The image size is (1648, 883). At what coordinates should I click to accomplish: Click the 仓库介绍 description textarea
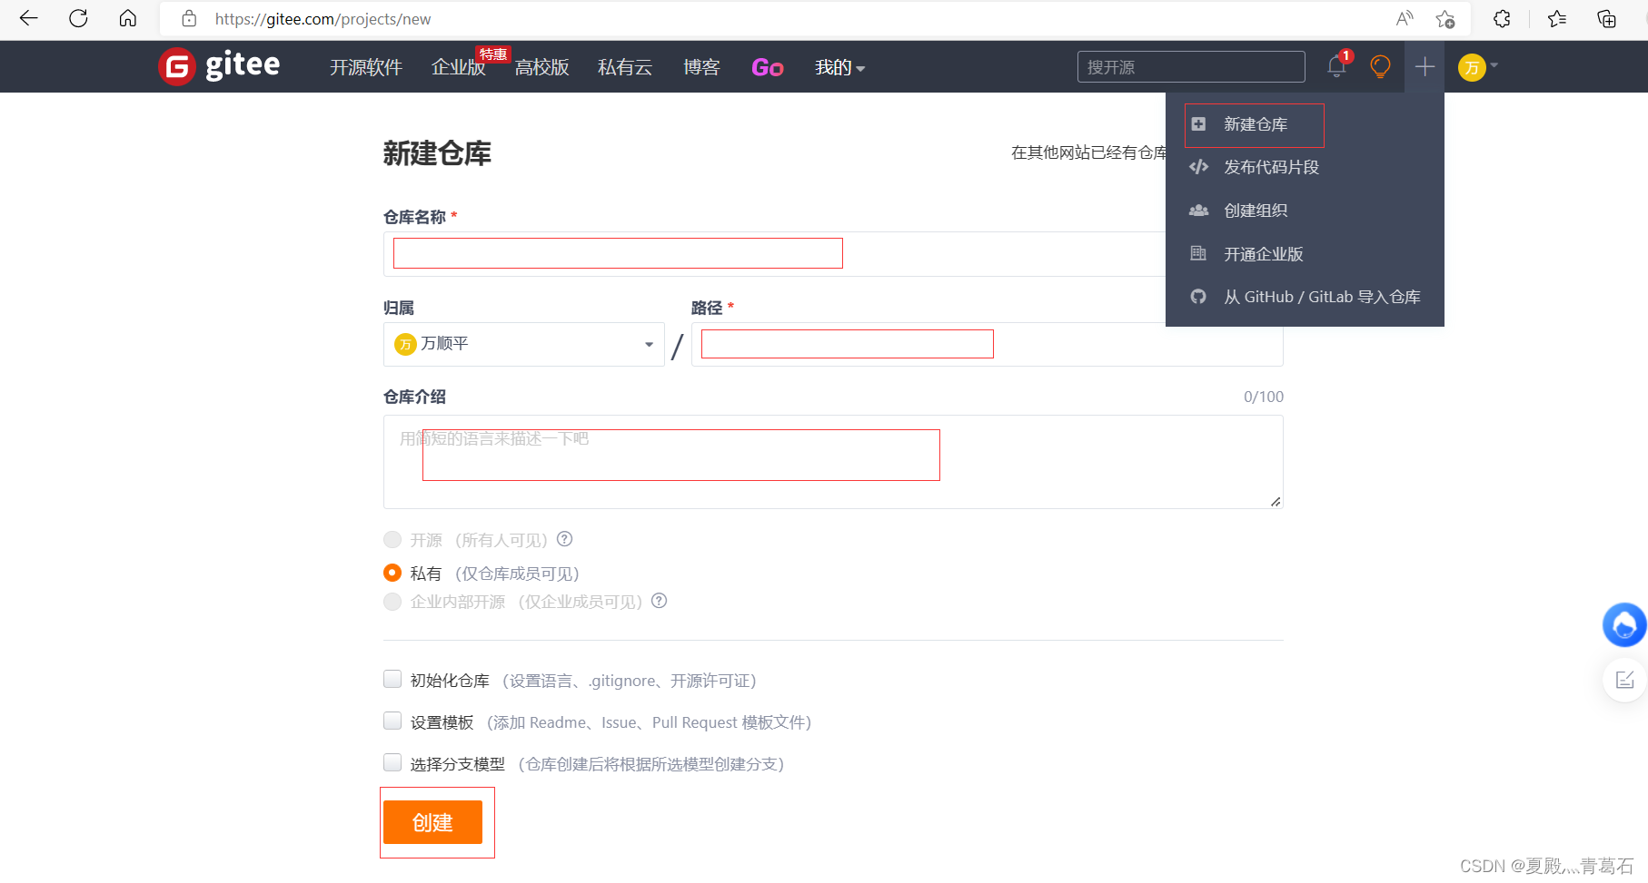833,462
